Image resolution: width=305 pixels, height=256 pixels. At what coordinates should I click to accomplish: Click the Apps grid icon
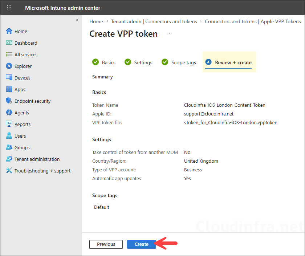[x=9, y=89]
